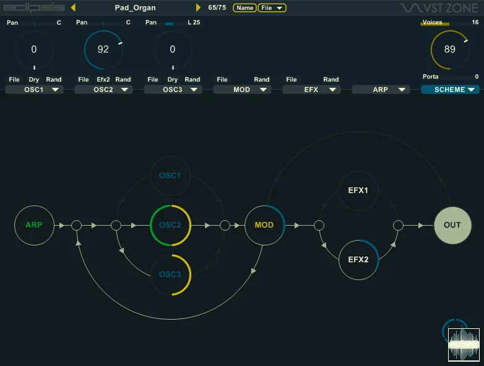Click junction node right of ARP
The image size is (484, 366).
77,226
